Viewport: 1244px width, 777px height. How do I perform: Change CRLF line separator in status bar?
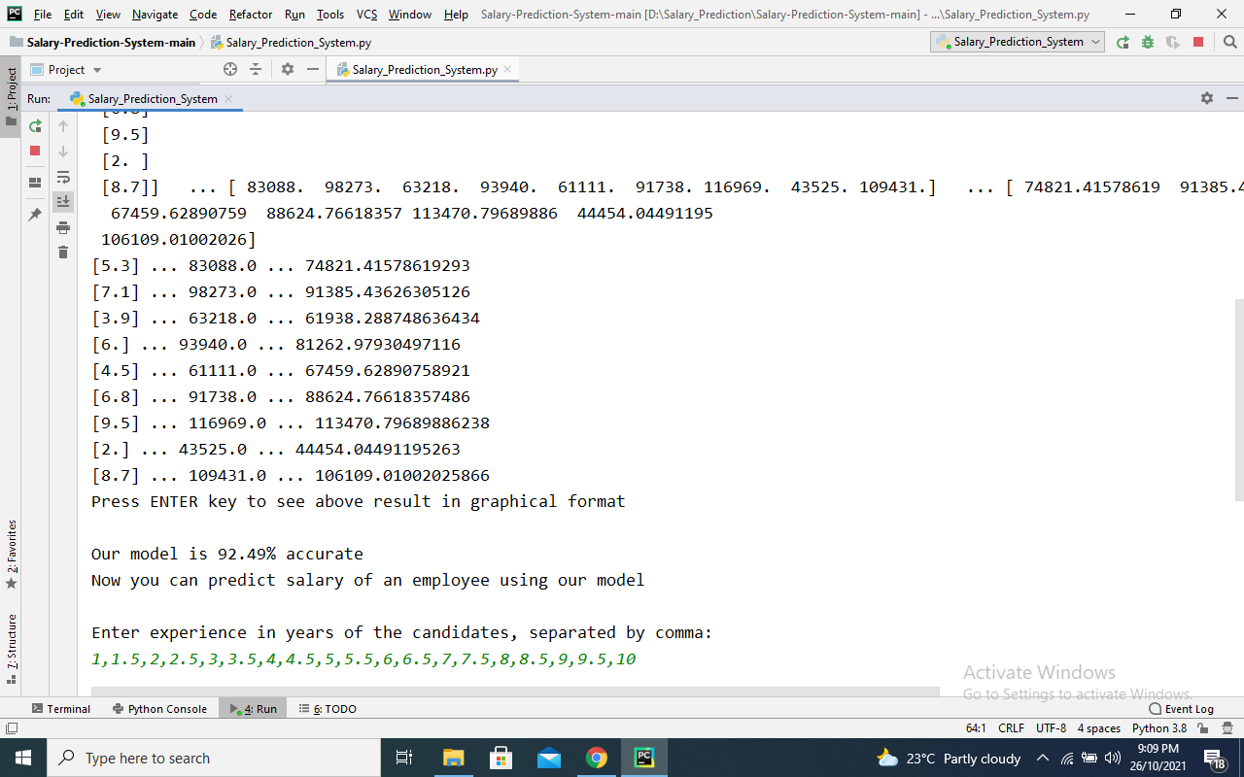coord(1011,727)
